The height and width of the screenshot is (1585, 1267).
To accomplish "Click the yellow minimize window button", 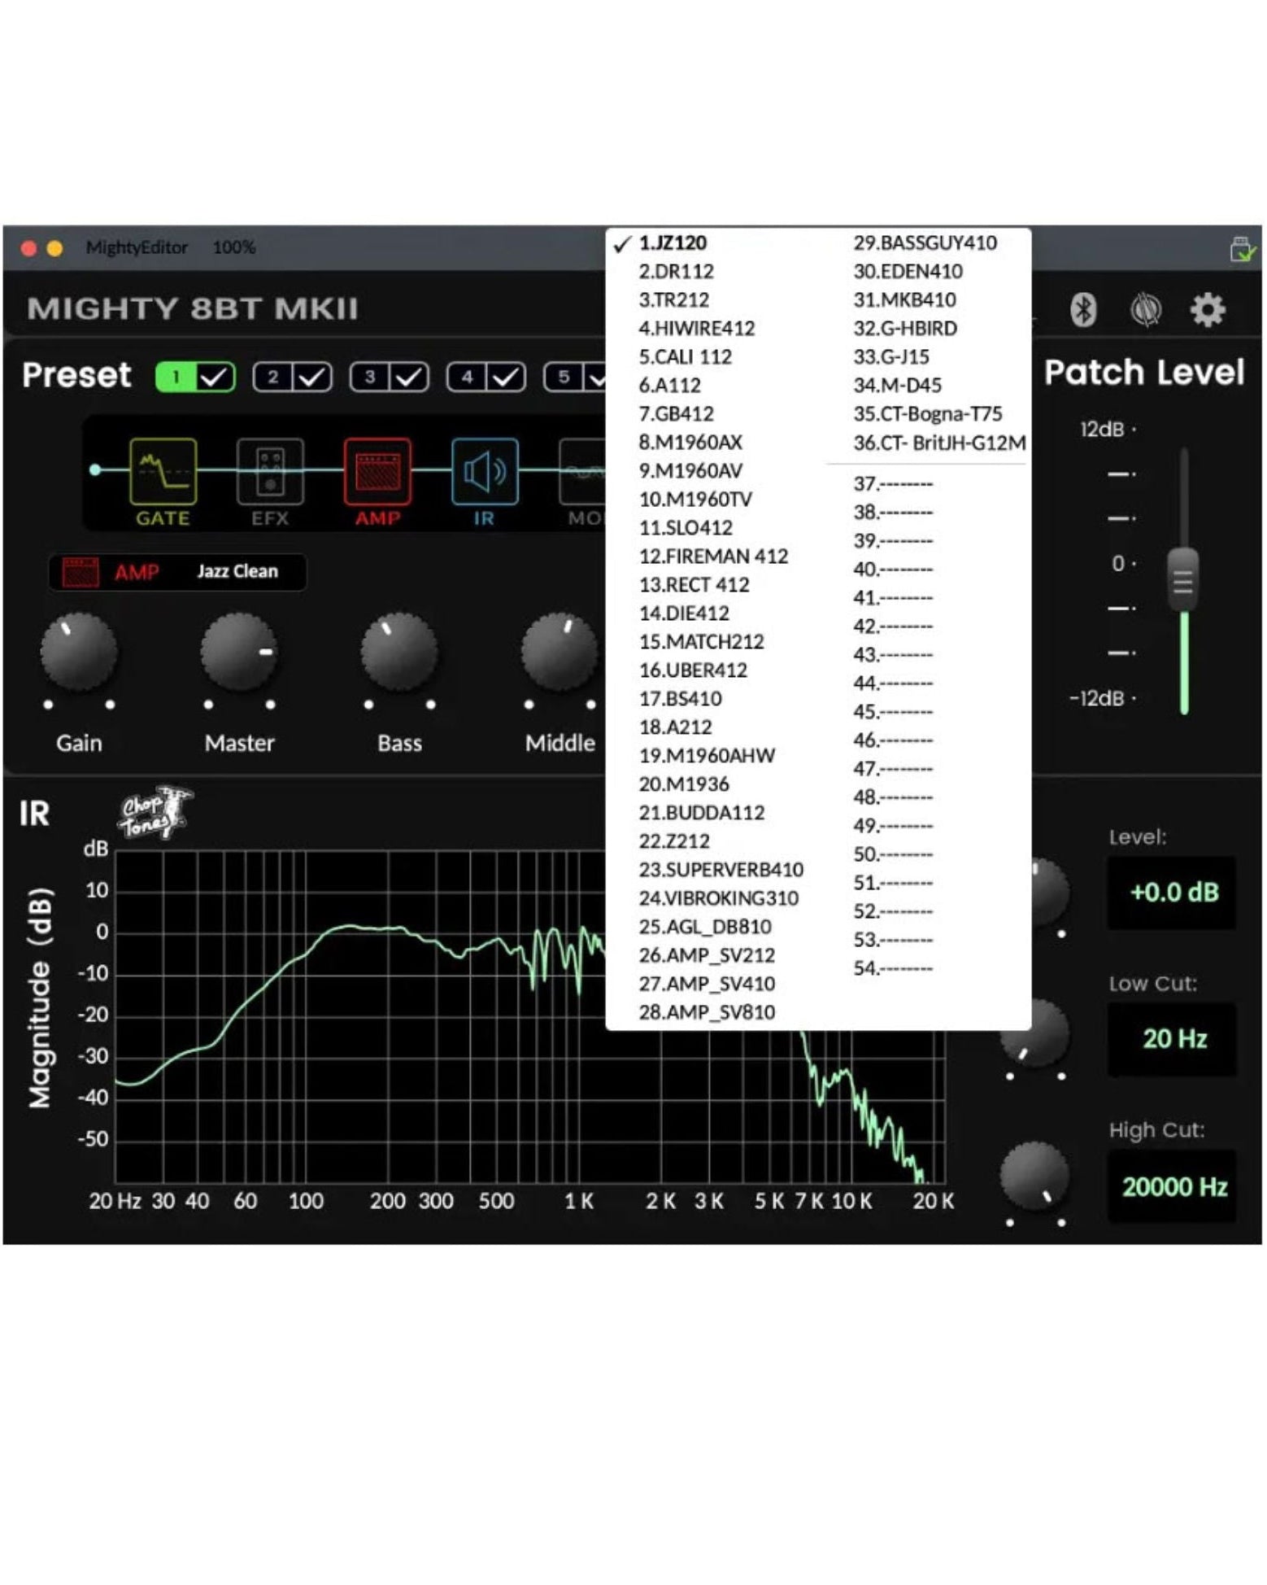I will [55, 248].
